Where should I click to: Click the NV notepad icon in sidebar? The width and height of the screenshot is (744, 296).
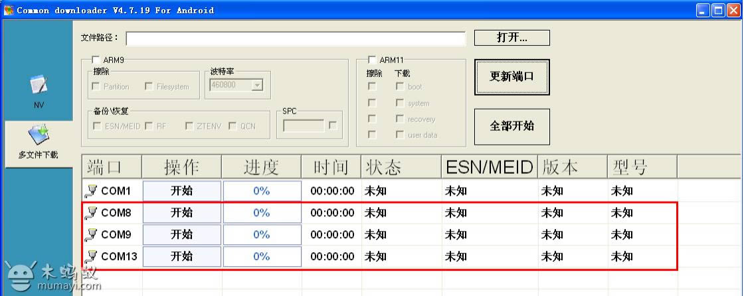(x=37, y=84)
